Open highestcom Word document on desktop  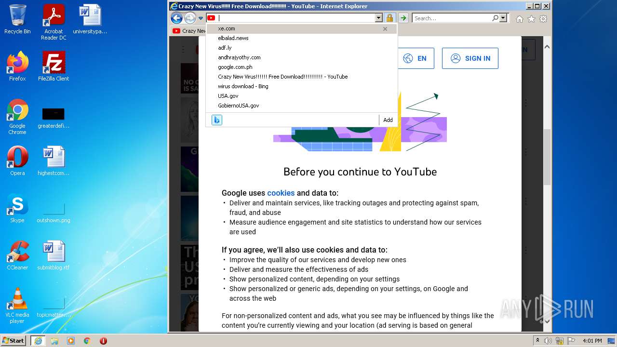54,161
